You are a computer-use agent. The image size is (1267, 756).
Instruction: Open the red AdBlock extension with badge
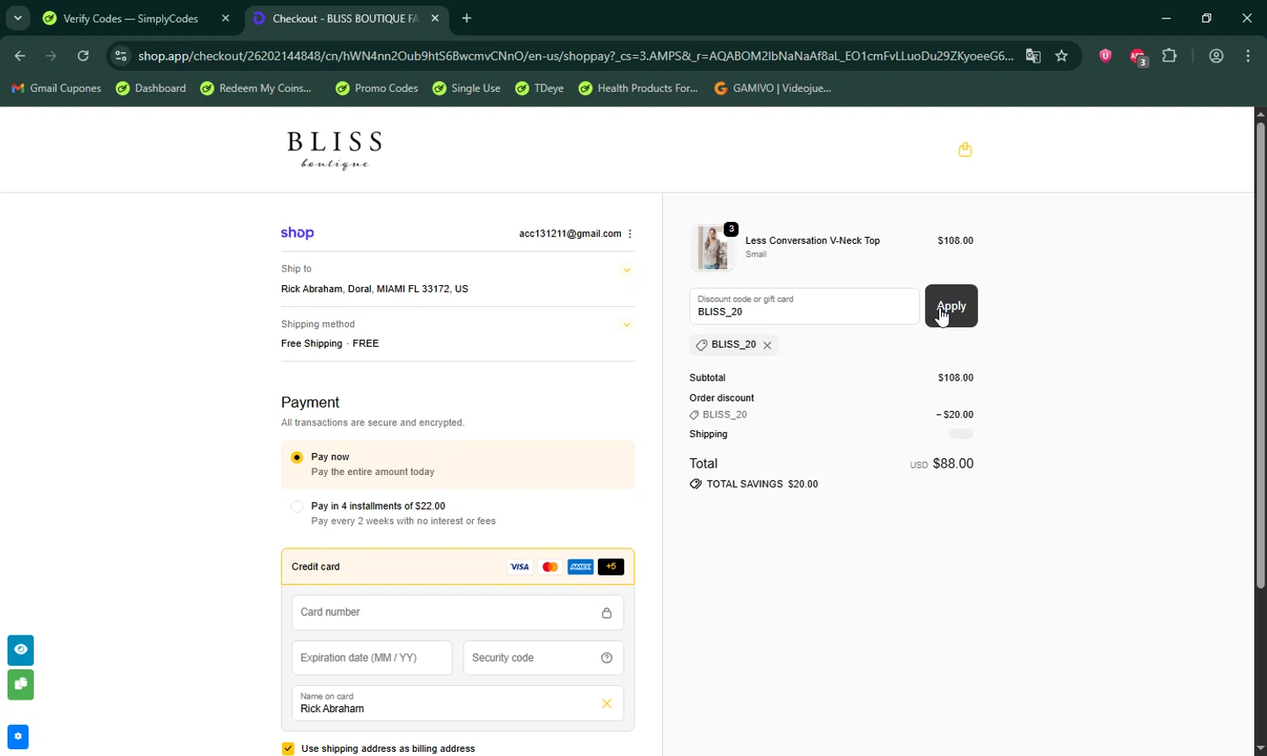(1138, 57)
